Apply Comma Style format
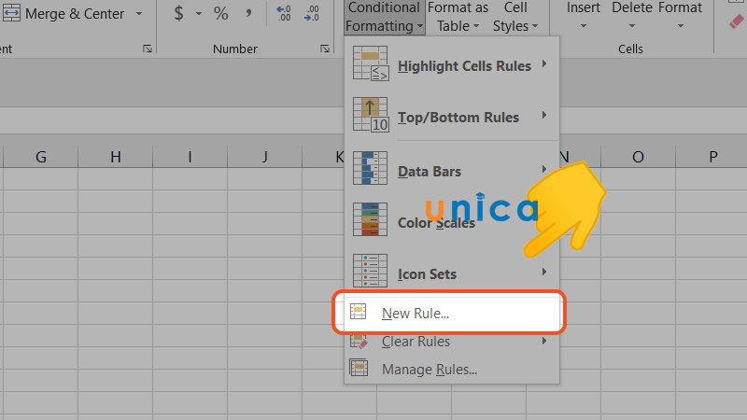 coord(248,12)
